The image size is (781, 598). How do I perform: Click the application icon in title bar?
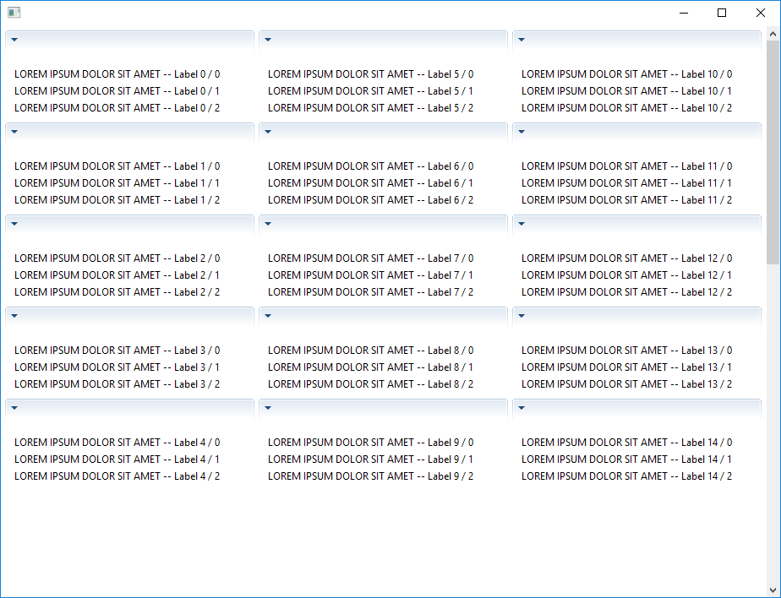coord(14,13)
